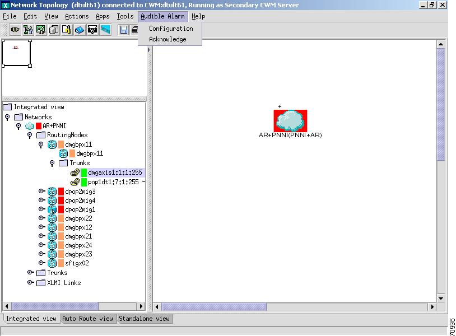Expand the XLMI Links folder
This screenshot has height=336, width=456.
(x=31, y=282)
